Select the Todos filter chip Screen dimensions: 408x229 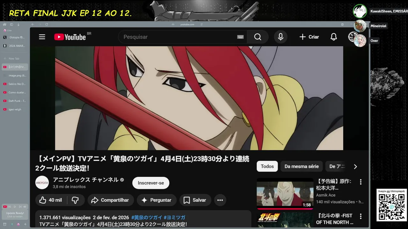(267, 166)
